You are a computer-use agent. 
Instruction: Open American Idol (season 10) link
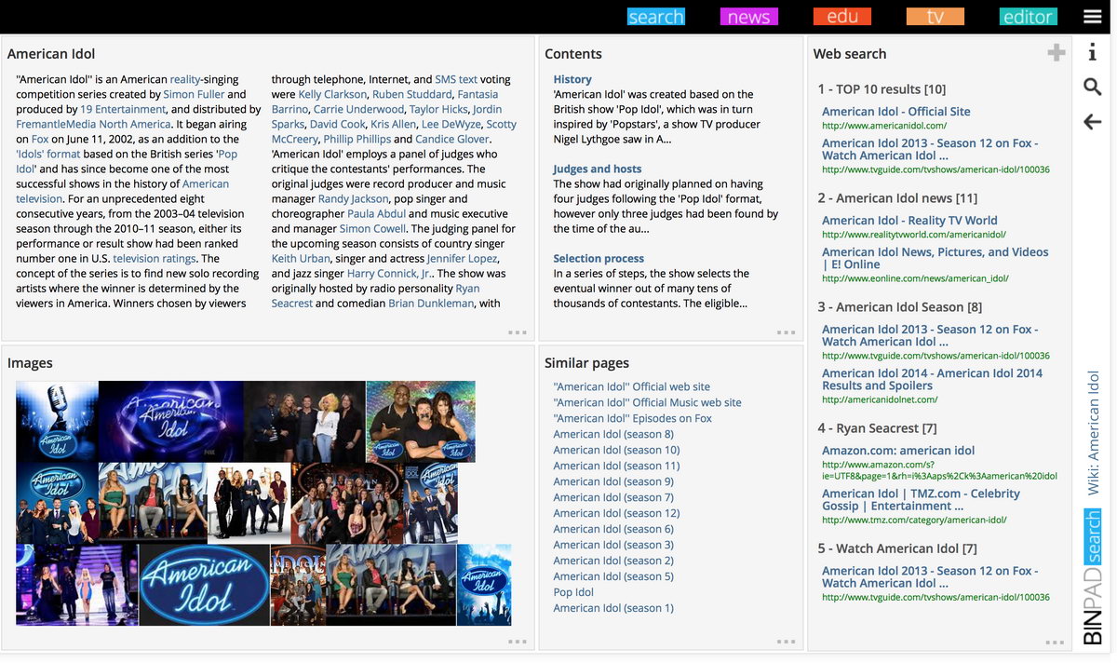tap(616, 450)
